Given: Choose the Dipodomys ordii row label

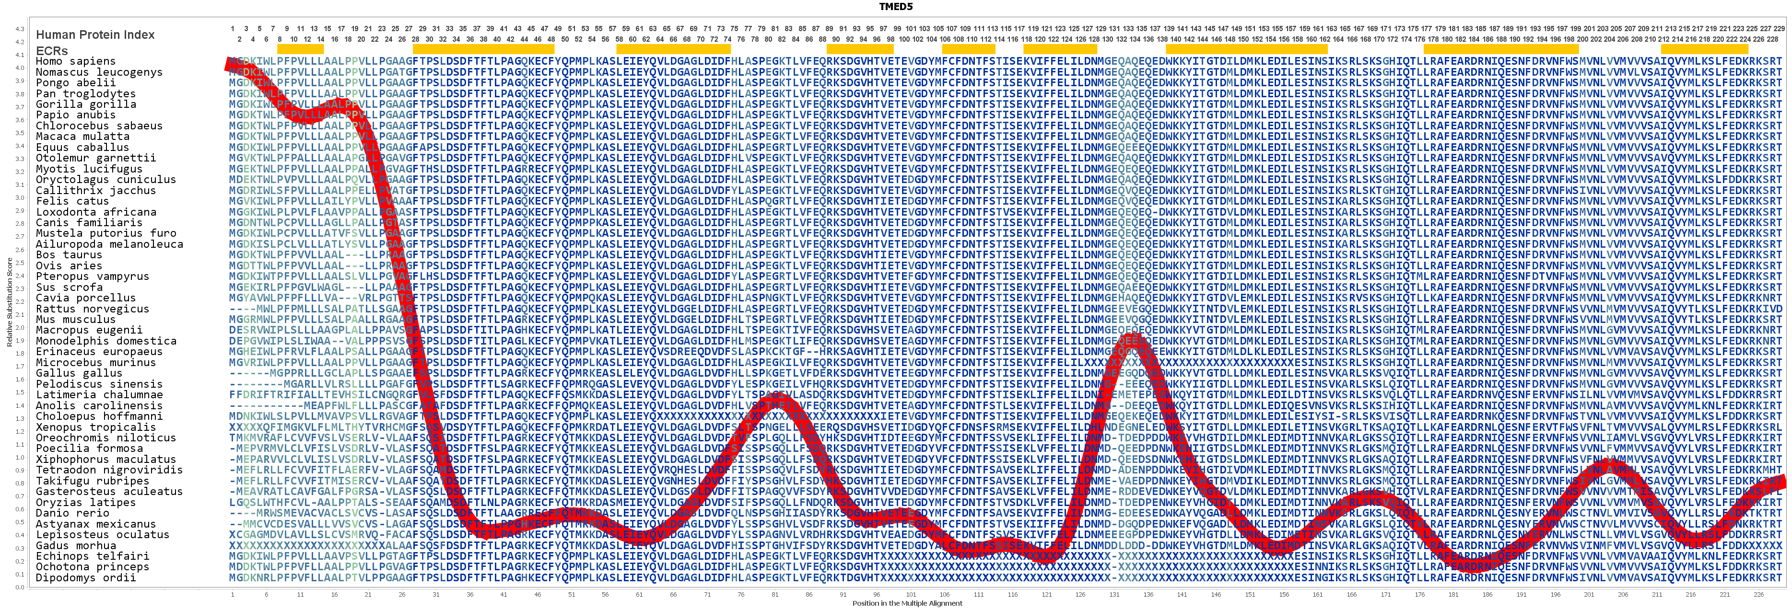Looking at the screenshot, I should coord(85,577).
